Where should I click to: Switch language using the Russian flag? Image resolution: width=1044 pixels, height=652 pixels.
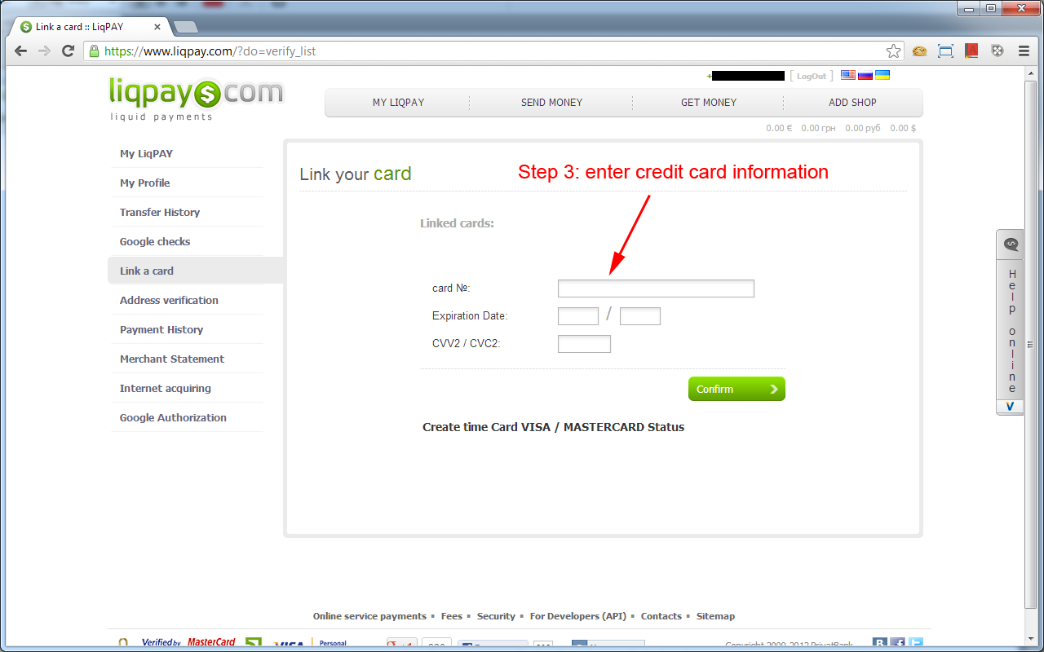[x=865, y=75]
